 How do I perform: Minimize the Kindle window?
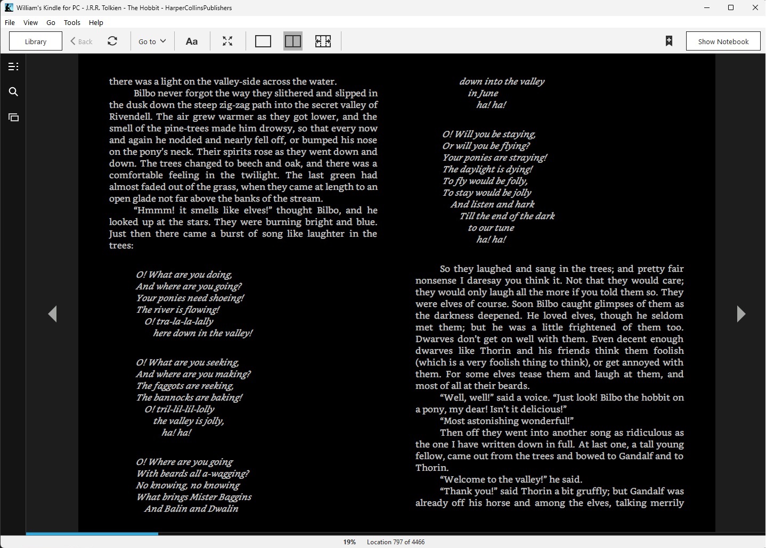click(x=707, y=7)
